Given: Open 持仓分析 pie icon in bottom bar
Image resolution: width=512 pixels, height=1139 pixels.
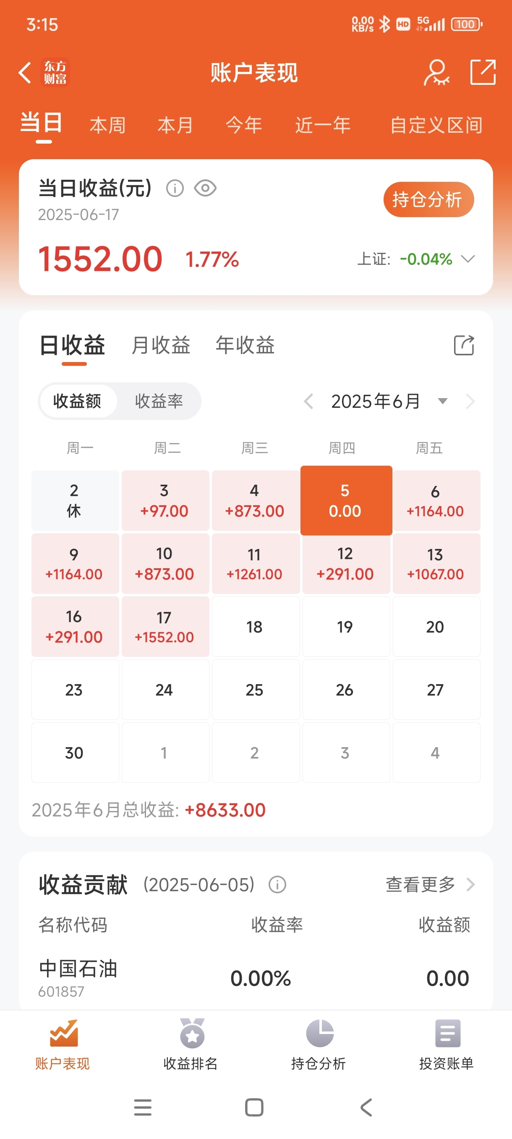Looking at the screenshot, I should tap(319, 1033).
